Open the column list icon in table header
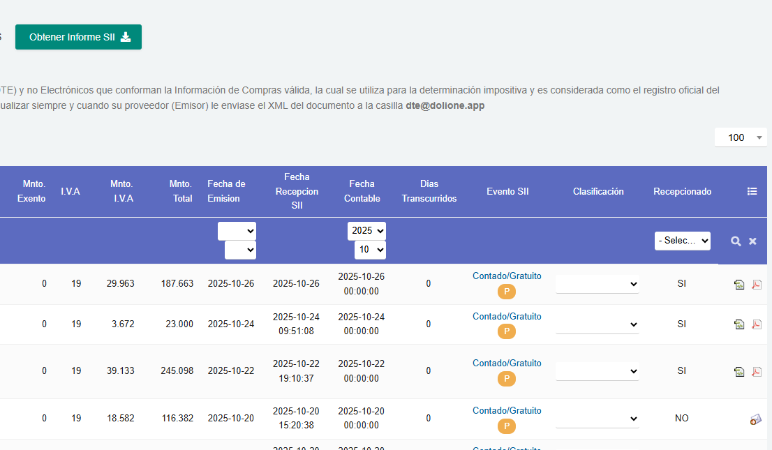 (752, 191)
